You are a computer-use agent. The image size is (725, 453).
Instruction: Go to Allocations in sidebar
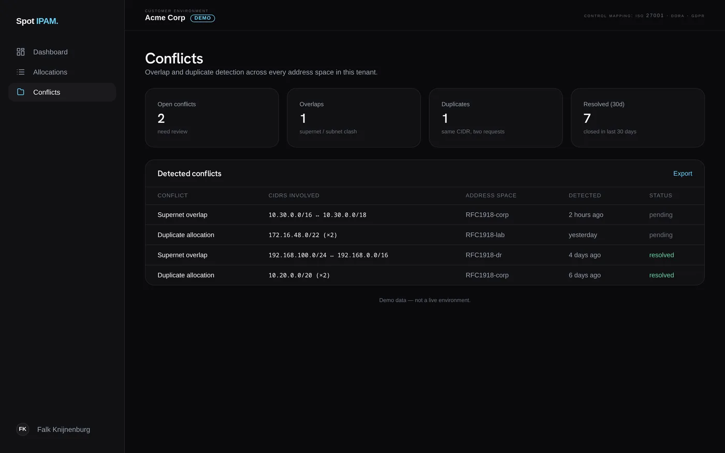[x=62, y=72]
